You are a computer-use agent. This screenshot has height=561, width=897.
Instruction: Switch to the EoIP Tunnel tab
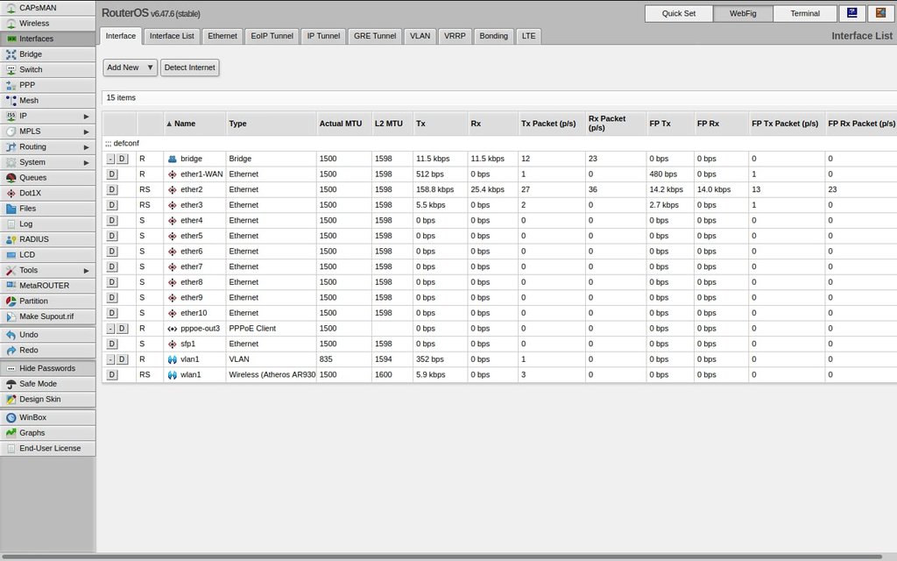pyautogui.click(x=272, y=36)
